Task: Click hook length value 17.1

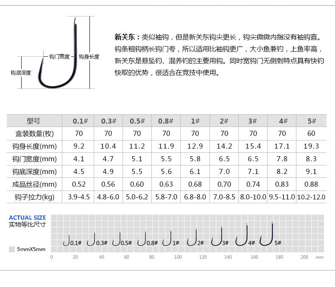Action: [282, 146]
